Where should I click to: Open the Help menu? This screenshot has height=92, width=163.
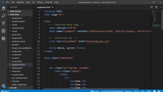56,2
